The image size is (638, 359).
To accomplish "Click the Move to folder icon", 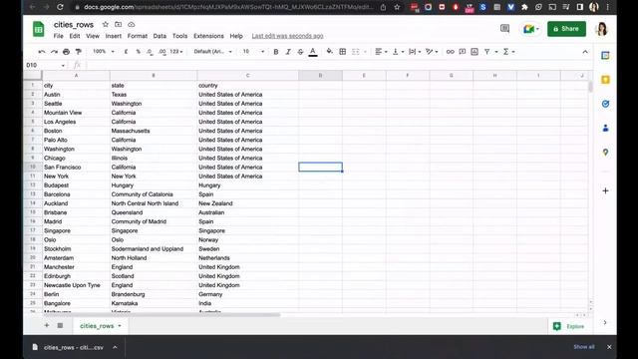I will tap(118, 24).
